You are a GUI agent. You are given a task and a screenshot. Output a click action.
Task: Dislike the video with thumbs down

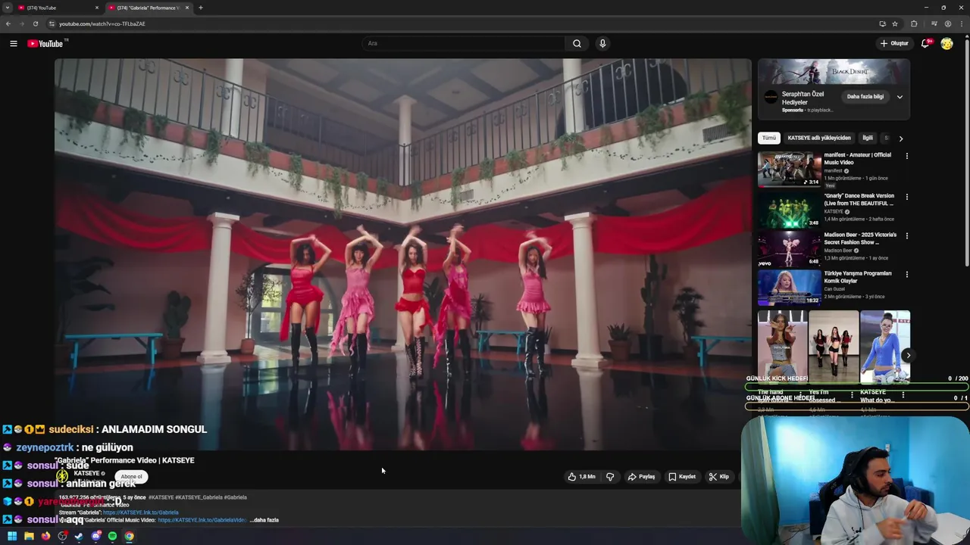[609, 477]
